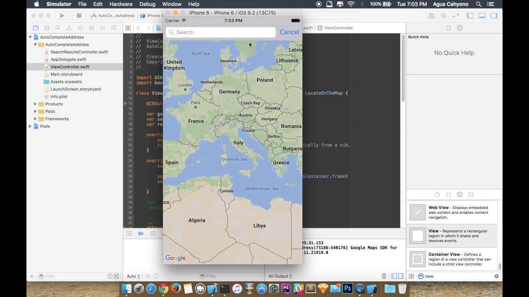The height and width of the screenshot is (297, 529).
Task: Toggle breakpoints activation in debug bar
Action: 141,233
